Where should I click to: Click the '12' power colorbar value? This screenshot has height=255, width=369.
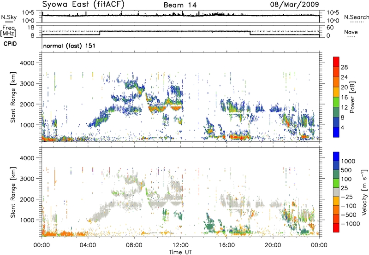pos(344,108)
